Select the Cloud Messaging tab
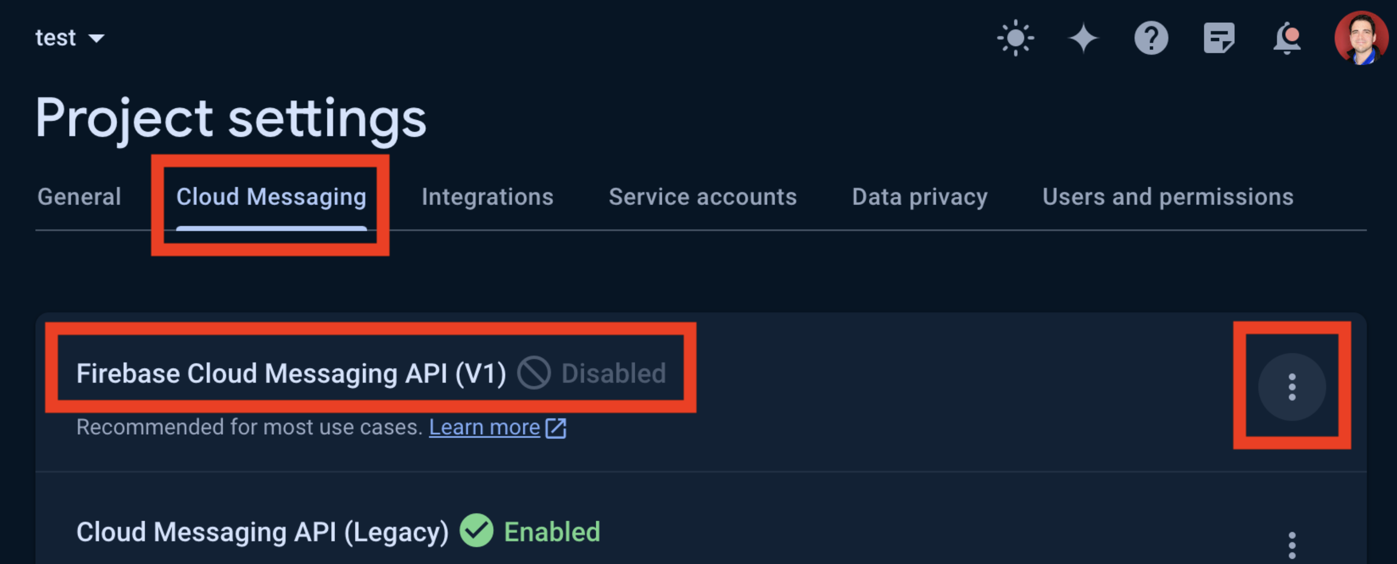Screen dimensions: 1397x564 click(271, 197)
